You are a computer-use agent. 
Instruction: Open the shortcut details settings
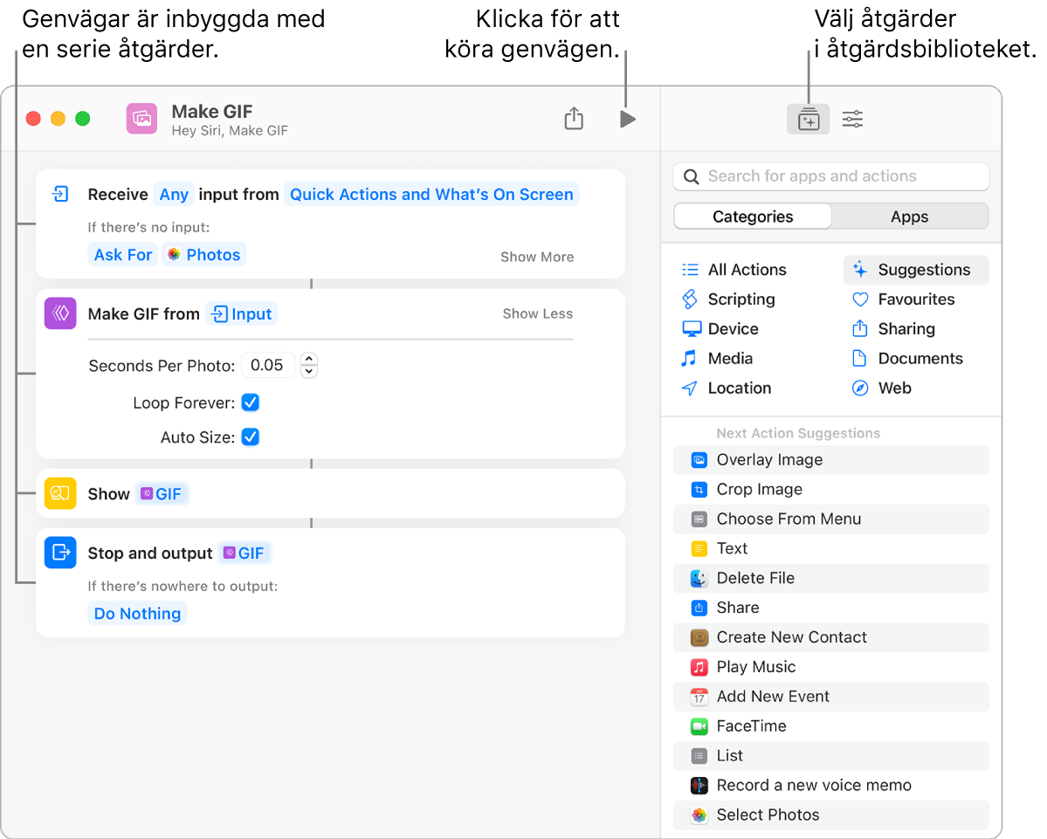[852, 120]
